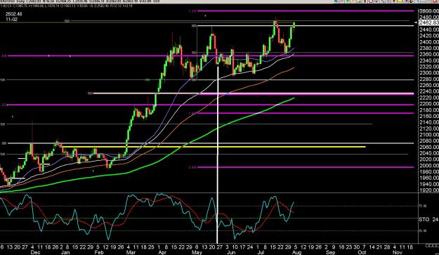
Task: Click the Mar month label on time axis
Action: [x=131, y=252]
